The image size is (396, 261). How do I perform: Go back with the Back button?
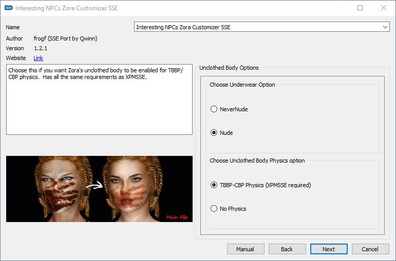[287, 249]
